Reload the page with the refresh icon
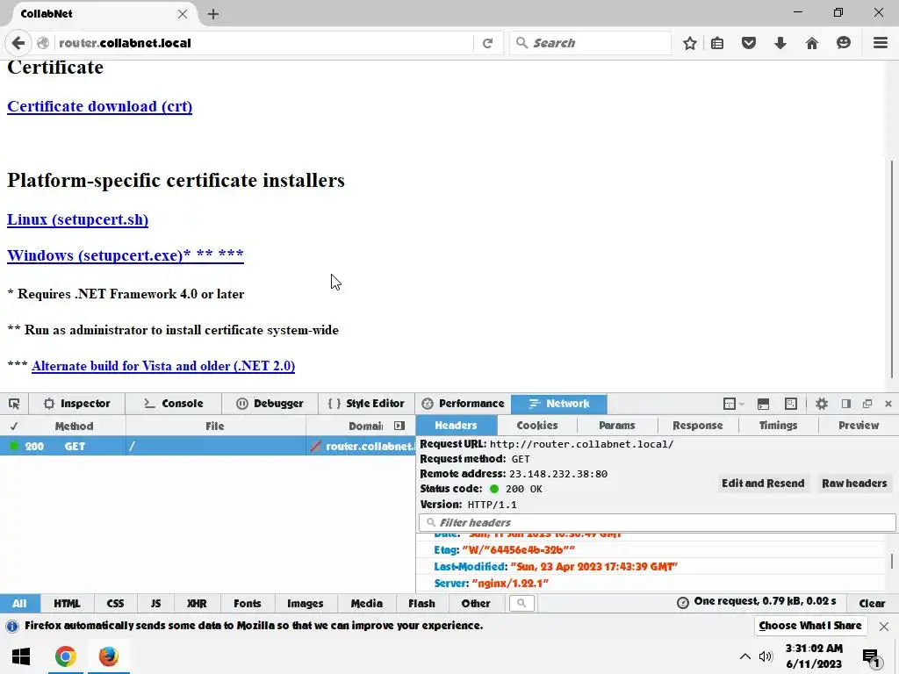 point(488,43)
